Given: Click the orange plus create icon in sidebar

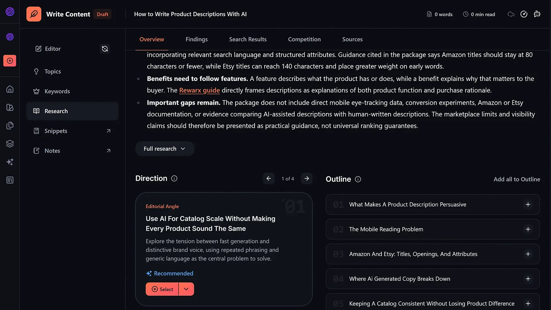Looking at the screenshot, I should click(10, 61).
